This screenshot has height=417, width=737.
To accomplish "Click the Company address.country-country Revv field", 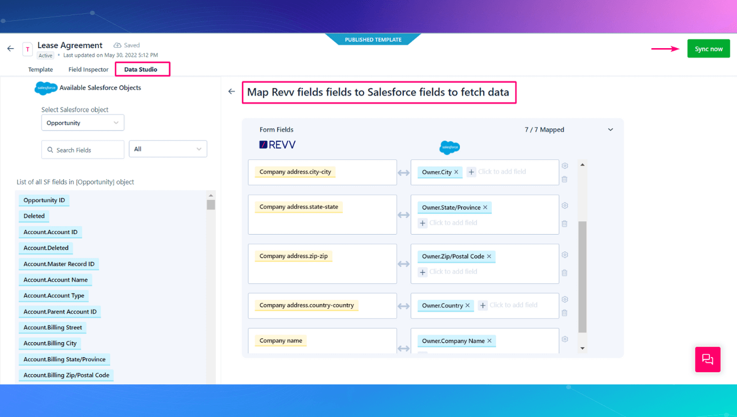I will coord(307,306).
